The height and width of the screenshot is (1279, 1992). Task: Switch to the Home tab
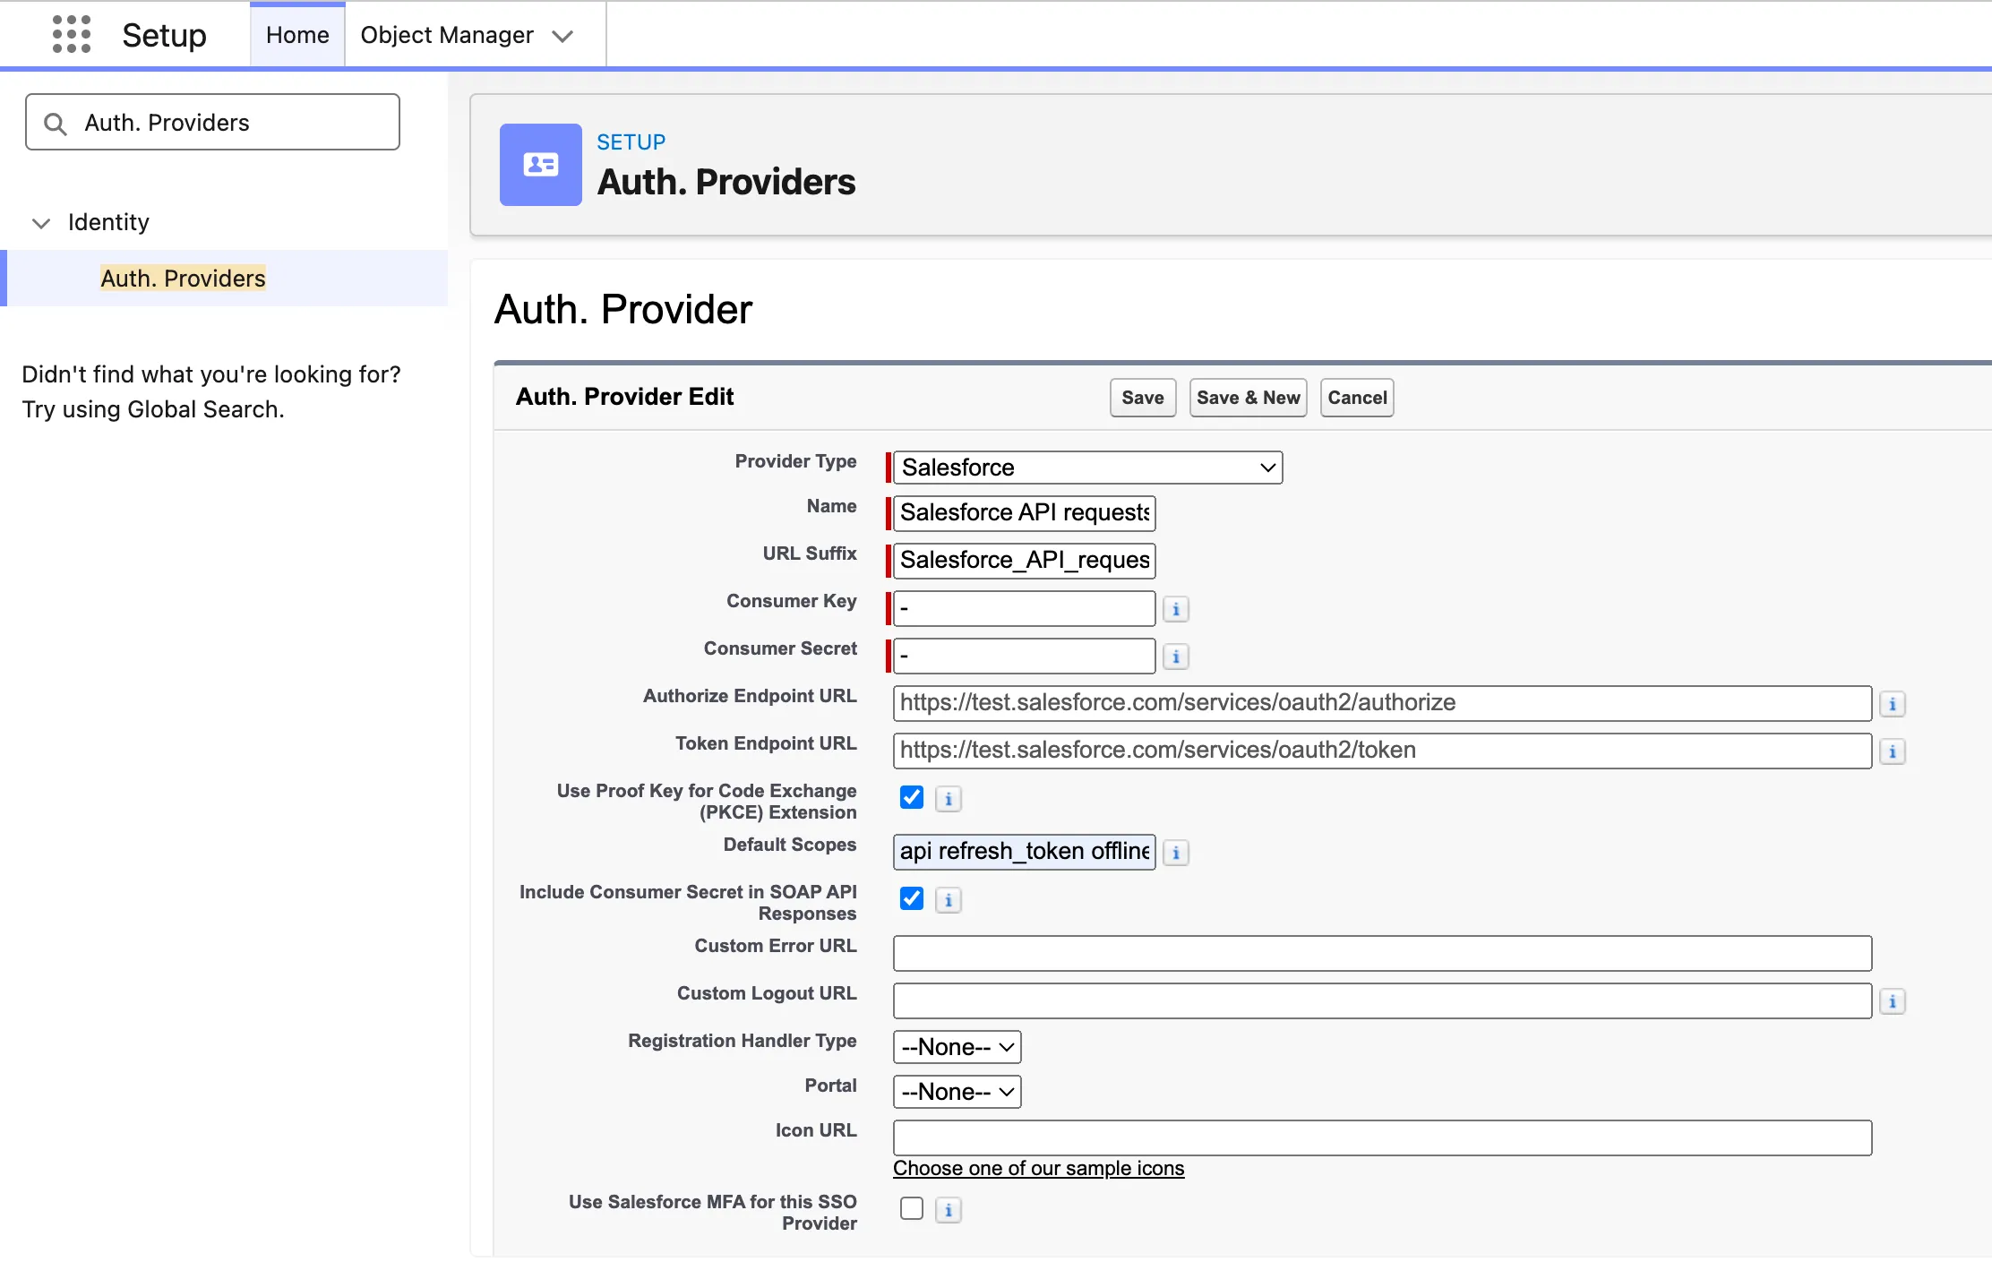coord(297,35)
